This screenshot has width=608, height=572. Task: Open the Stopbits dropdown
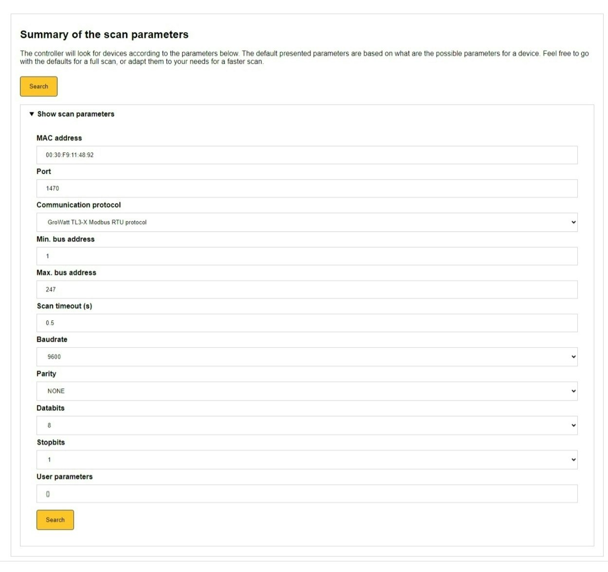307,460
